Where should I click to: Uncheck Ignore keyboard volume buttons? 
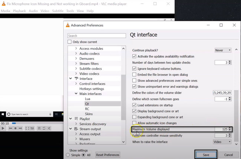point(134,69)
